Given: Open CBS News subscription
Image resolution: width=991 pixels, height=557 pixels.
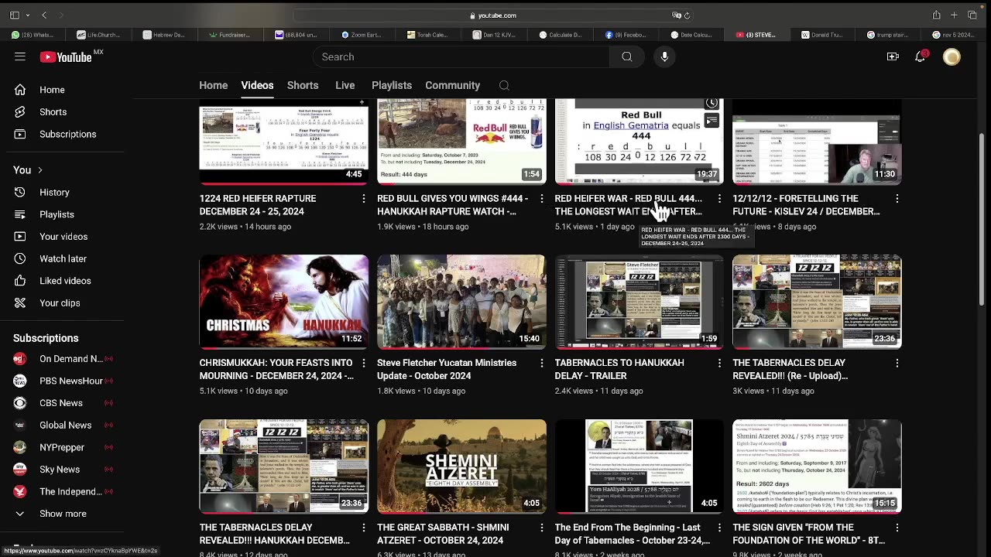Looking at the screenshot, I should pyautogui.click(x=62, y=403).
